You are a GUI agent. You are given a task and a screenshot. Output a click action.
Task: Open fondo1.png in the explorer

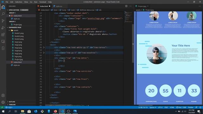point(19,33)
